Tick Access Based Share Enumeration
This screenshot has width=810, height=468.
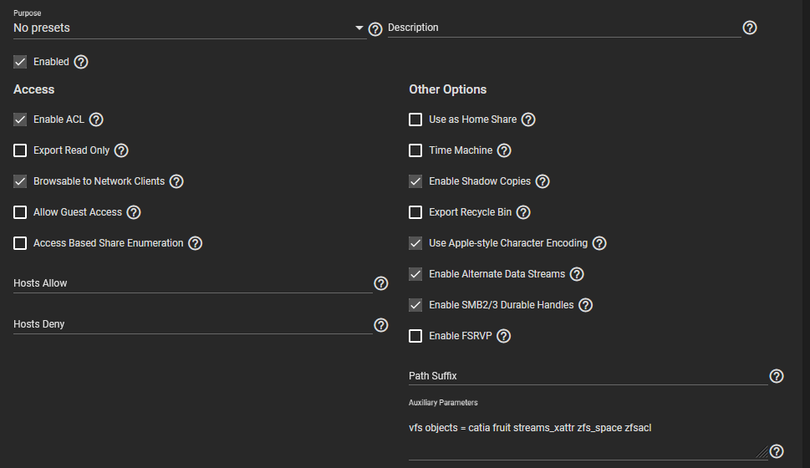click(20, 243)
